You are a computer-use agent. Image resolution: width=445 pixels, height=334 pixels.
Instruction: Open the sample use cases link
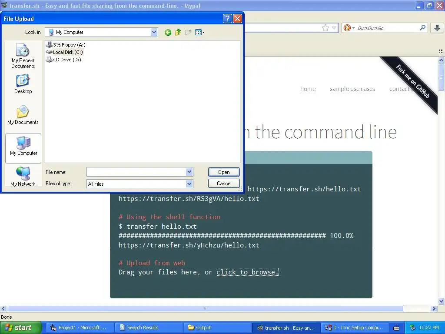click(352, 89)
